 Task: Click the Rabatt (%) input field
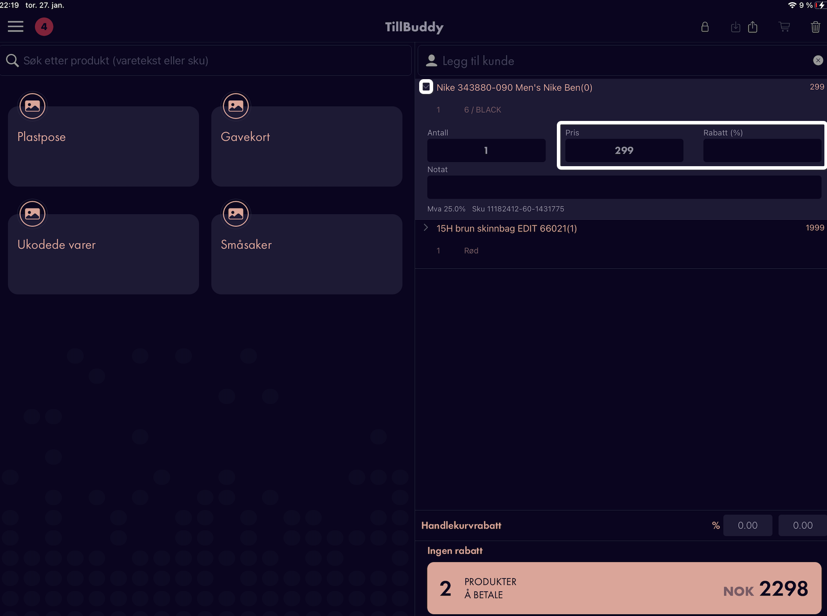coord(762,151)
